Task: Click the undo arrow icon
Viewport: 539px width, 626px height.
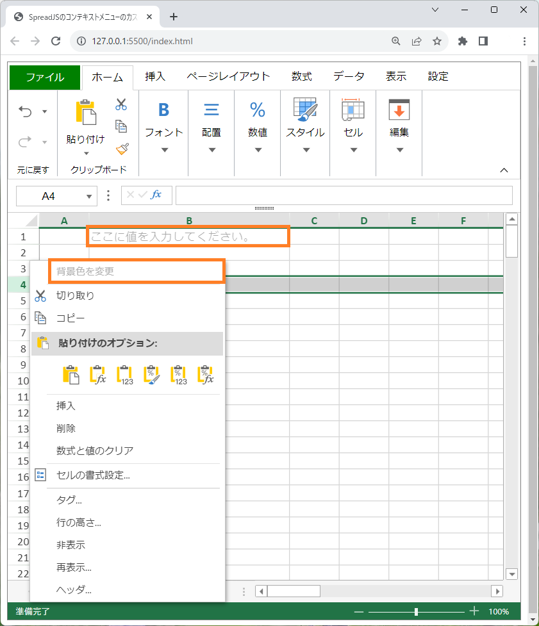Action: 25,111
